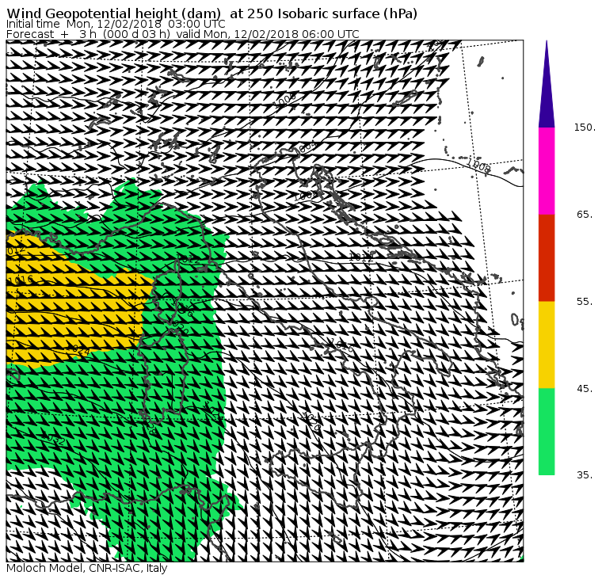This screenshot has height=579, width=602.
Task: Click the 'Forecast + 3 h' validity text
Action: point(183,34)
